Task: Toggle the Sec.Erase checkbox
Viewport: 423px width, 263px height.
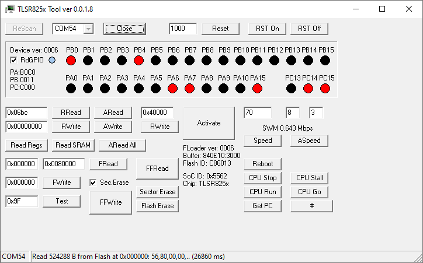Action: [x=93, y=183]
